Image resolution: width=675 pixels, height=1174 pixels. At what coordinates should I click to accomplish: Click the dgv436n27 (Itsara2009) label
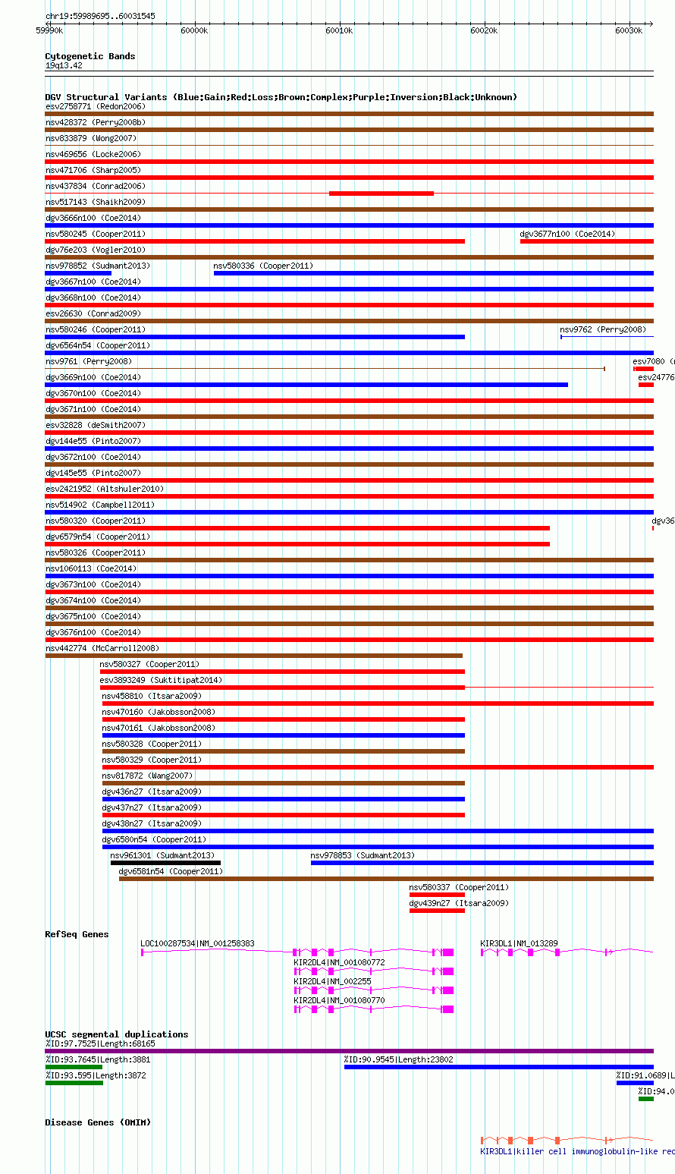152,792
